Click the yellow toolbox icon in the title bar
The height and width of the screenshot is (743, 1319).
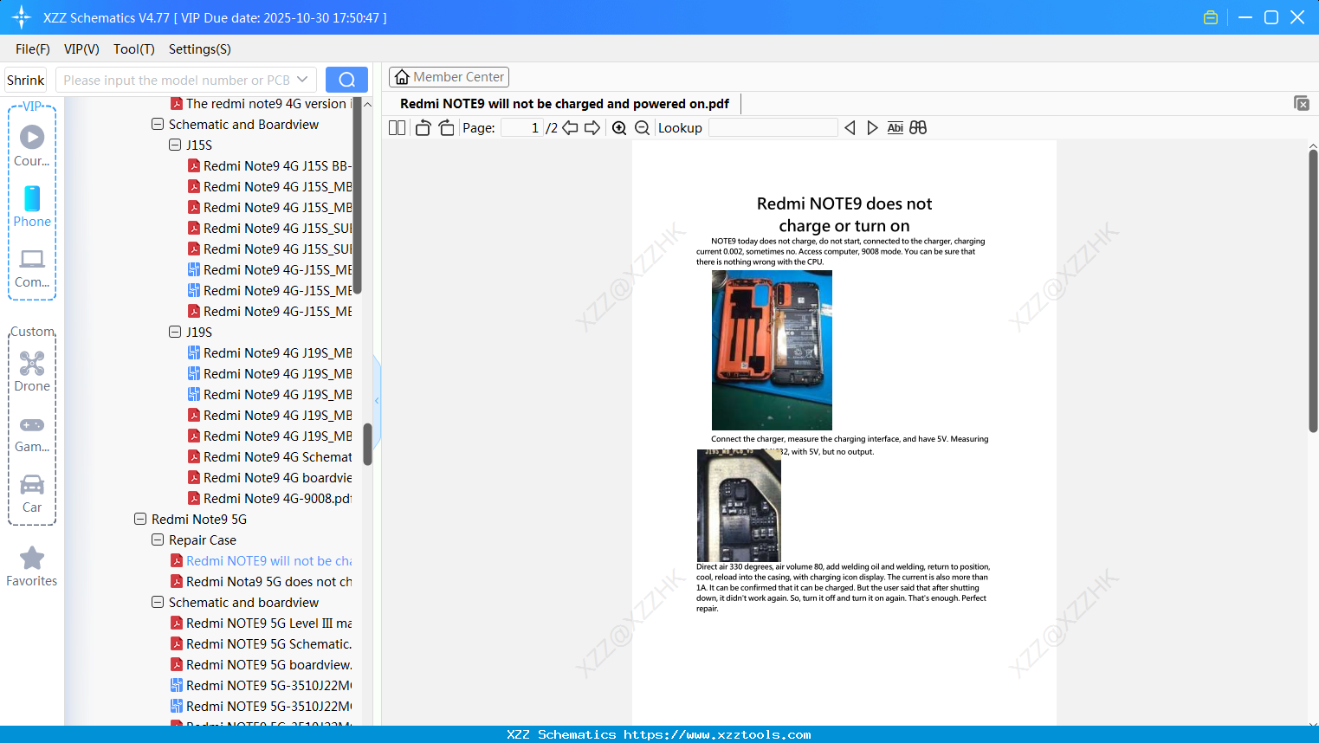point(1211,17)
